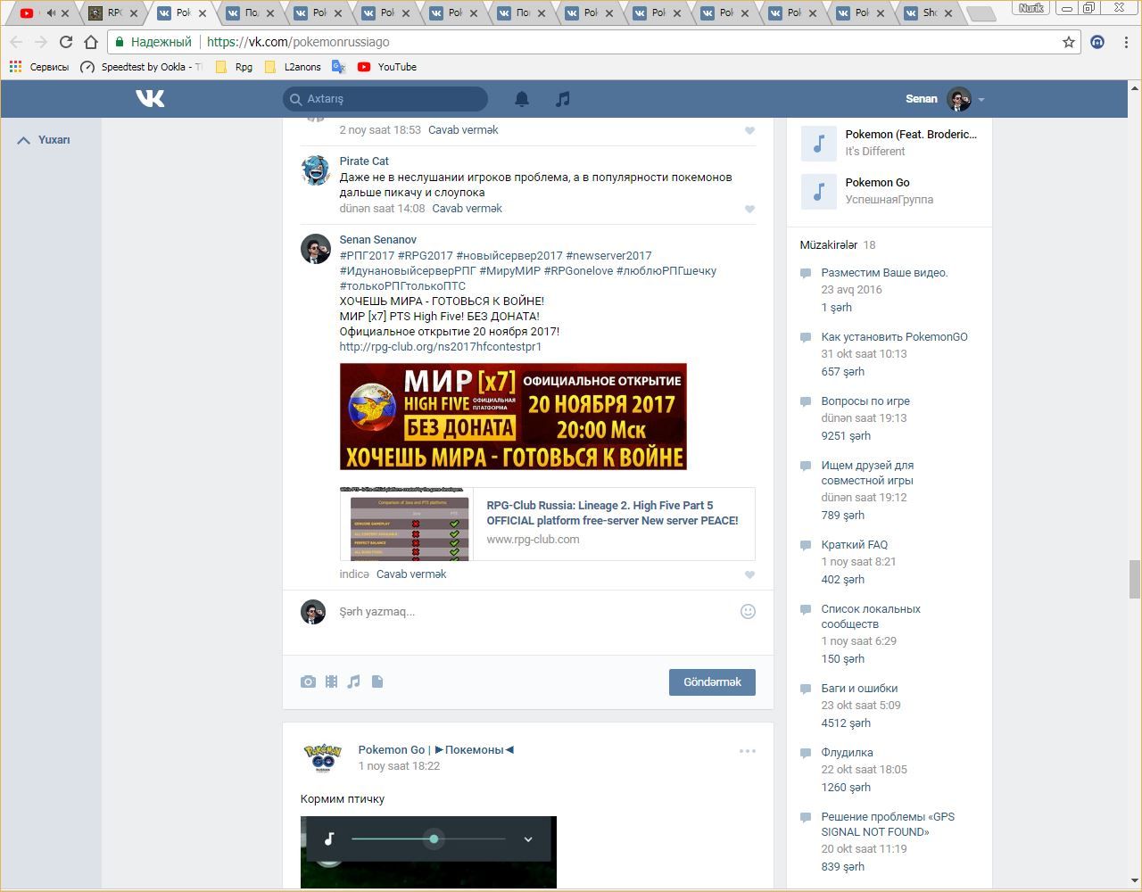The width and height of the screenshot is (1142, 892).
Task: Open the Rpg bookmarks folder
Action: point(234,67)
